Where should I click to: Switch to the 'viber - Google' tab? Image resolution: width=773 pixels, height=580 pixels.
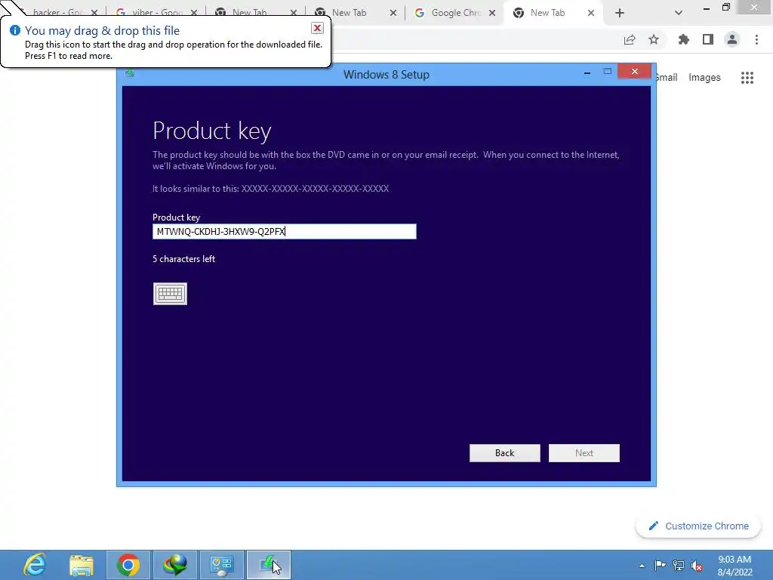point(157,13)
